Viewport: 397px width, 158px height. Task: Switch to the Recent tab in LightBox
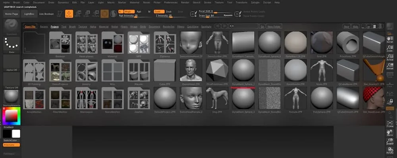click(x=44, y=27)
